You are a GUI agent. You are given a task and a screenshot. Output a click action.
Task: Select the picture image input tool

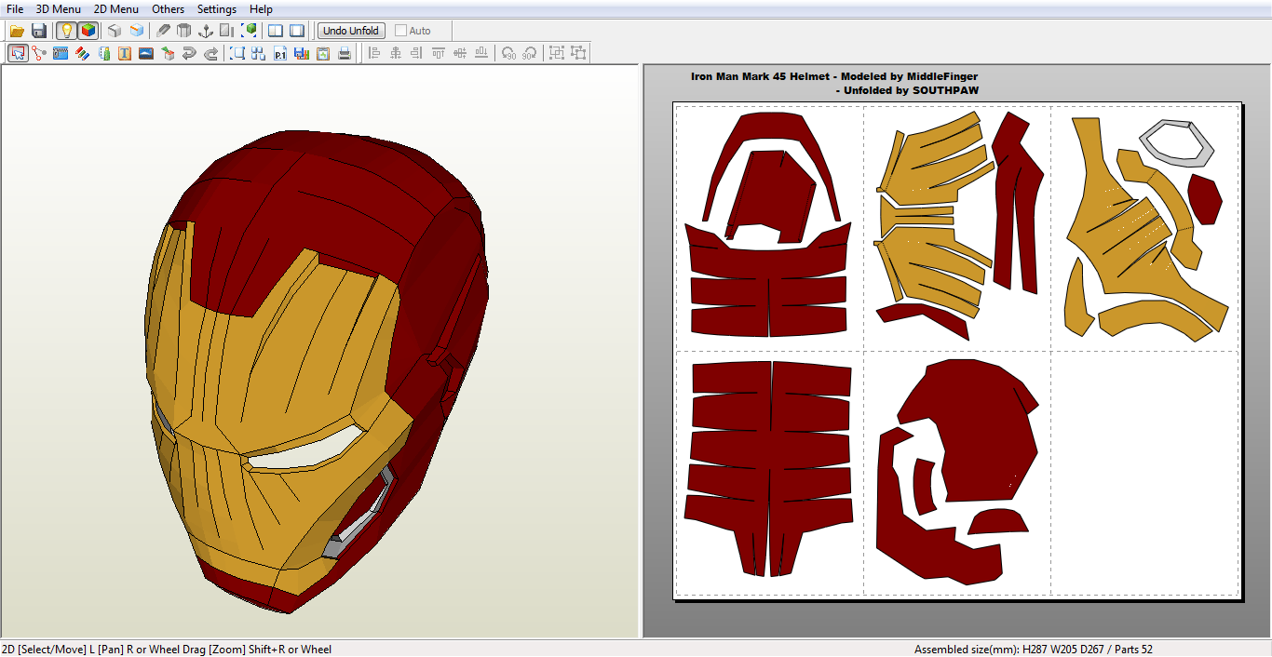146,53
